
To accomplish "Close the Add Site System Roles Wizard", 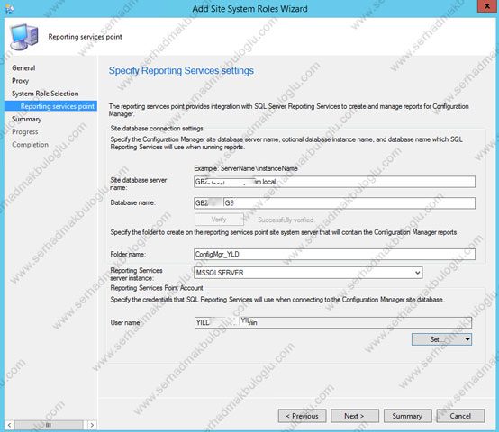I will pos(487,6).
